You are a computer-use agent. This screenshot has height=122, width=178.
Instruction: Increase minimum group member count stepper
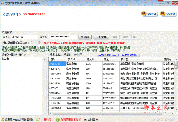[40, 42]
